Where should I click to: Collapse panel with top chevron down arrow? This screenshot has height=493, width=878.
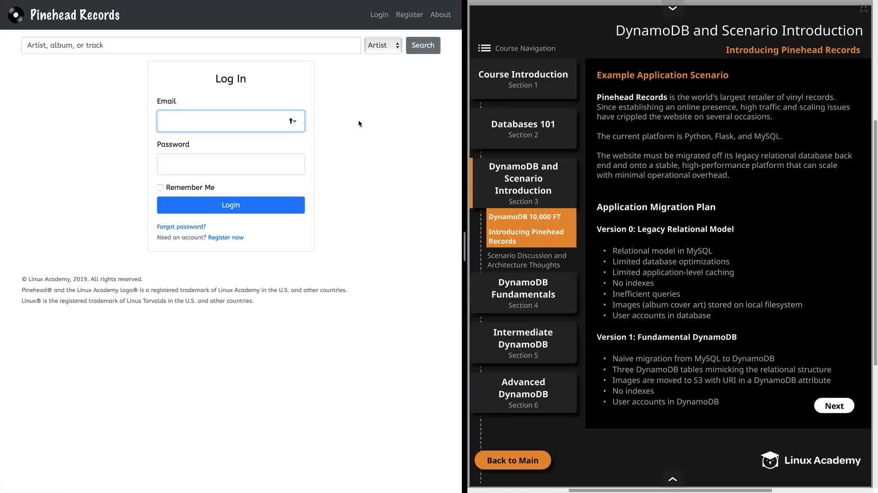pos(672,8)
